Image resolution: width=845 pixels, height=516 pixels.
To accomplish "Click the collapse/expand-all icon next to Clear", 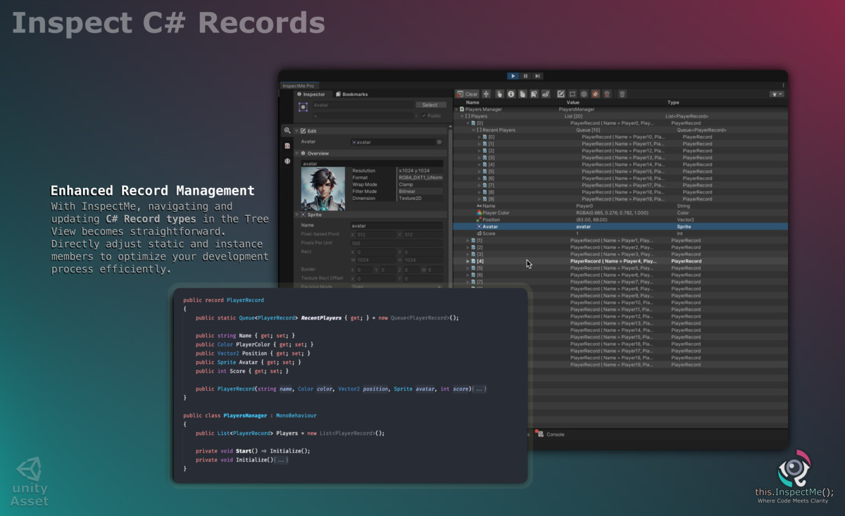I will pyautogui.click(x=486, y=94).
